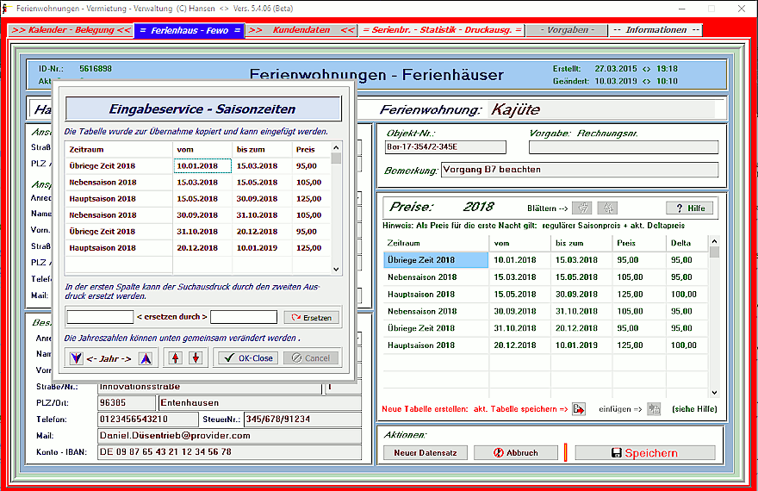
Task: Click the red down arrow in the dialog
Action: click(x=196, y=358)
